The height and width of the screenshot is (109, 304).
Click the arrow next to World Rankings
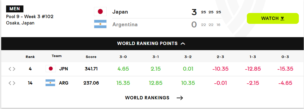click(x=180, y=98)
